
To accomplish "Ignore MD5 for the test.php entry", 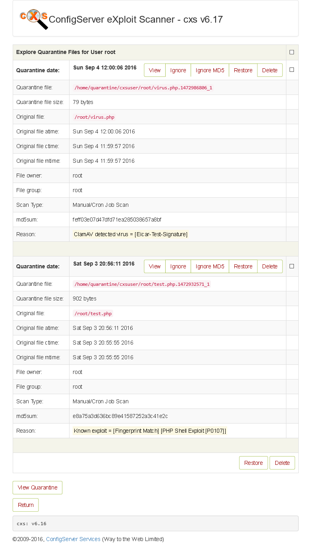I will [x=210, y=266].
